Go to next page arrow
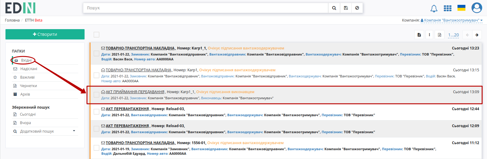This screenshot has height=159, width=487. 477,35
